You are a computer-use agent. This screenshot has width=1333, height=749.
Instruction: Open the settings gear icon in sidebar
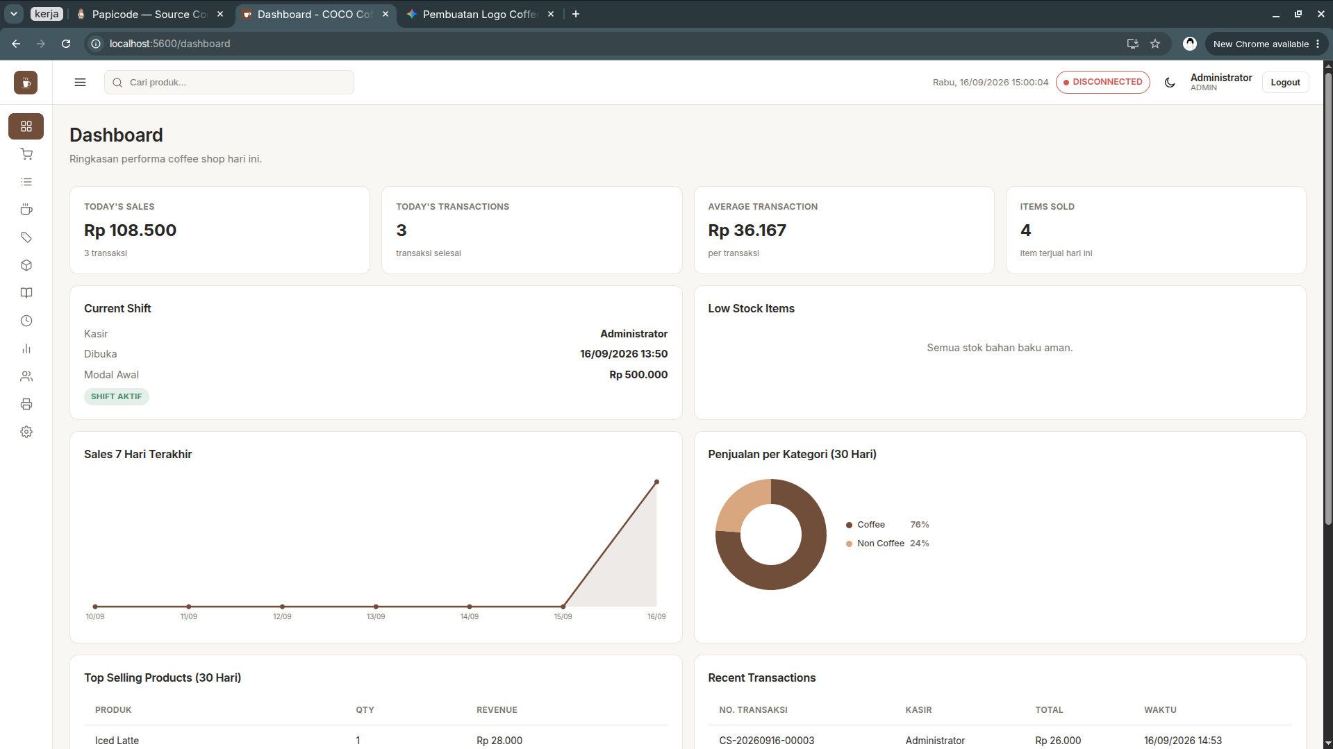coord(26,432)
